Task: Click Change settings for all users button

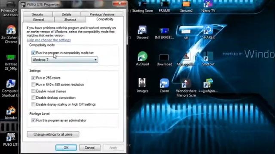Action: click(x=53, y=134)
